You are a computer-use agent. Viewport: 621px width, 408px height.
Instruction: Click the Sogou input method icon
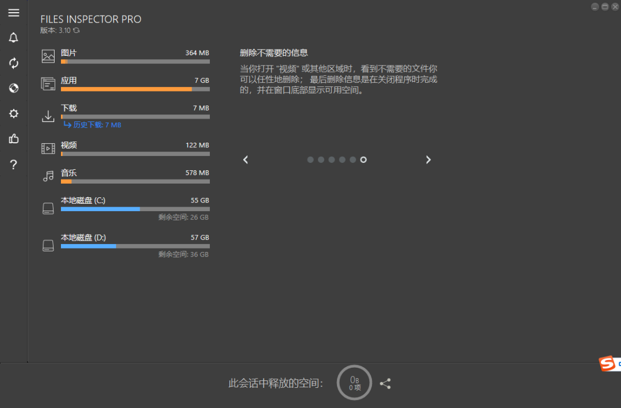click(x=607, y=363)
